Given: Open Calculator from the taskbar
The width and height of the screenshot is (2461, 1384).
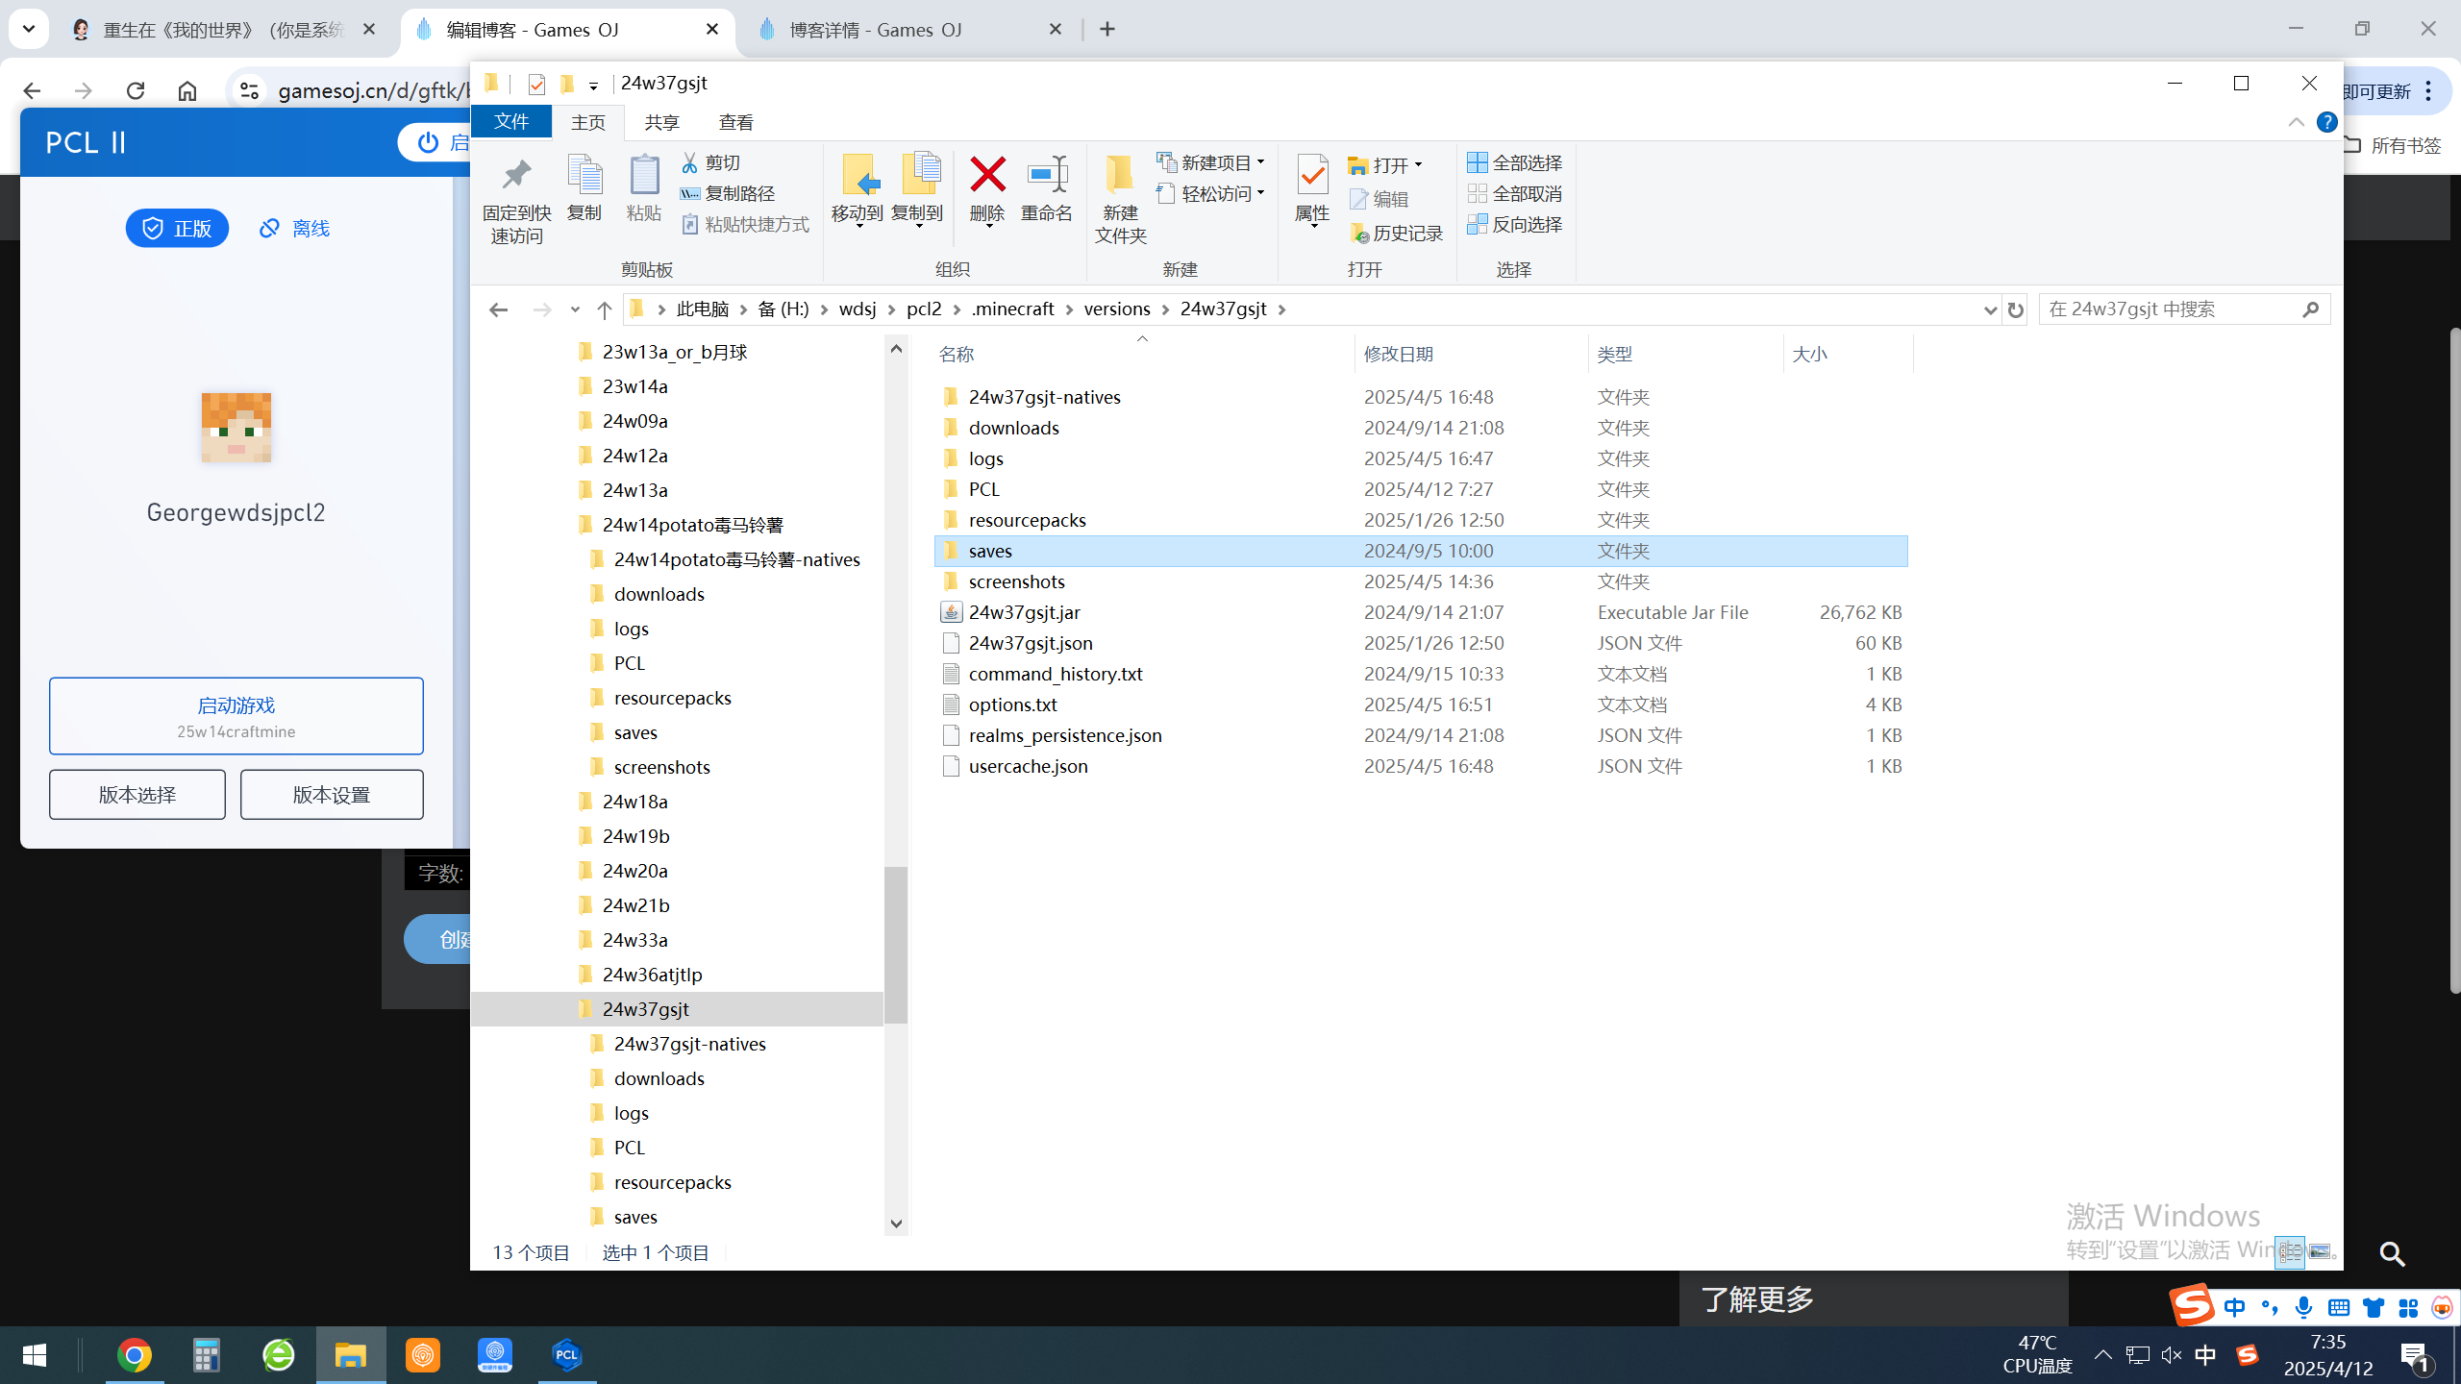Looking at the screenshot, I should (206, 1355).
